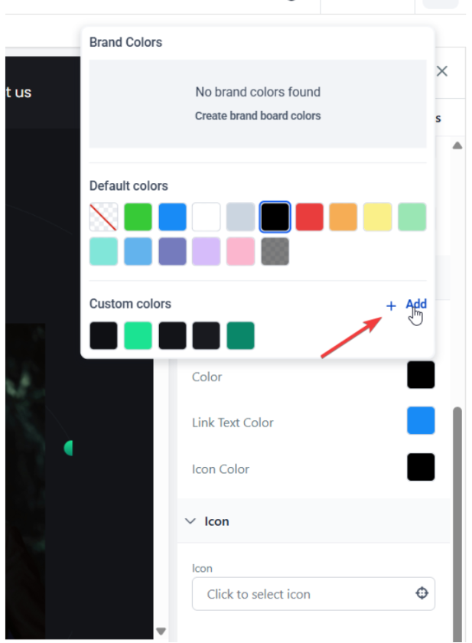Click the target icon in icon field
The width and height of the screenshot is (472, 643).
(422, 593)
